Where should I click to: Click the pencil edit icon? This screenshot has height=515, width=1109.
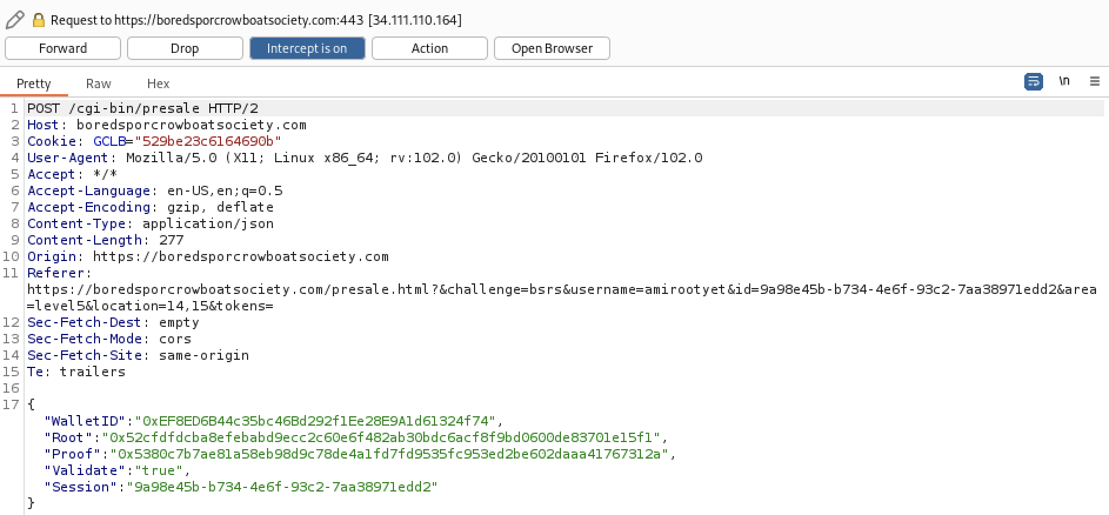coord(15,20)
